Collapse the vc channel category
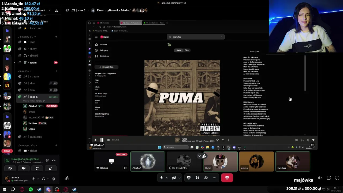 tap(25, 71)
